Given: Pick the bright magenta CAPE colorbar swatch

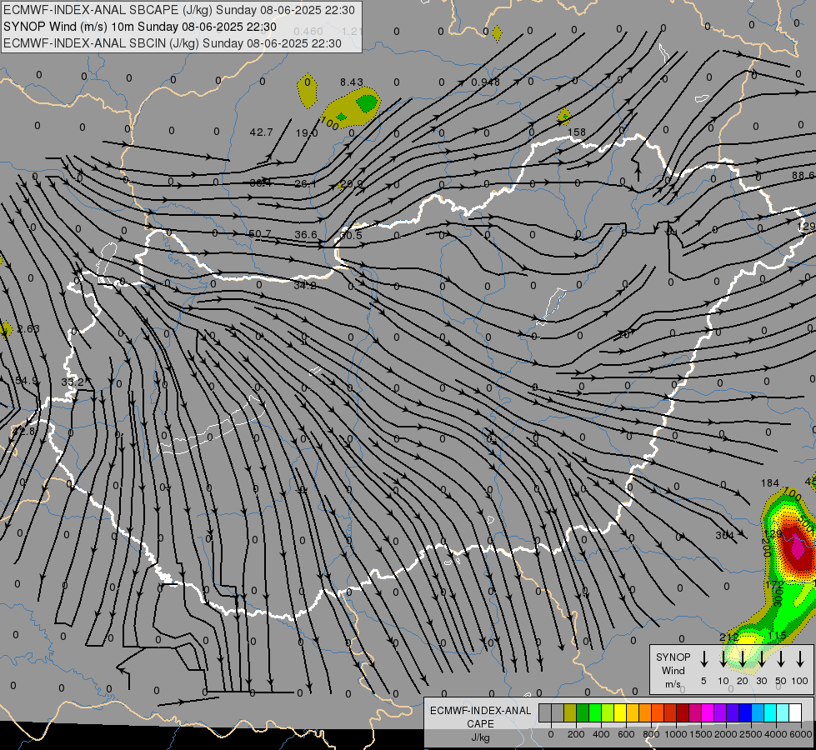Looking at the screenshot, I should pyautogui.click(x=708, y=712).
